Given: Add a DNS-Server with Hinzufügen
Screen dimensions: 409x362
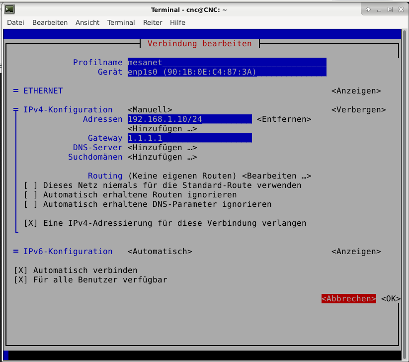Looking at the screenshot, I should pyautogui.click(x=162, y=148).
